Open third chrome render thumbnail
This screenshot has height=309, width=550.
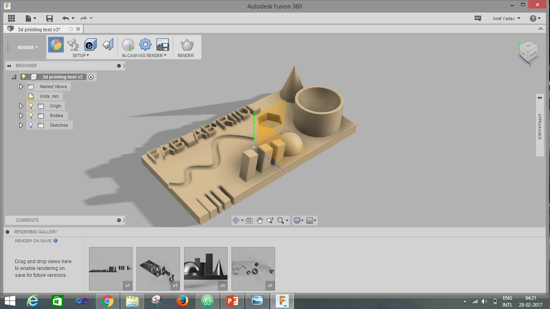coord(206,269)
